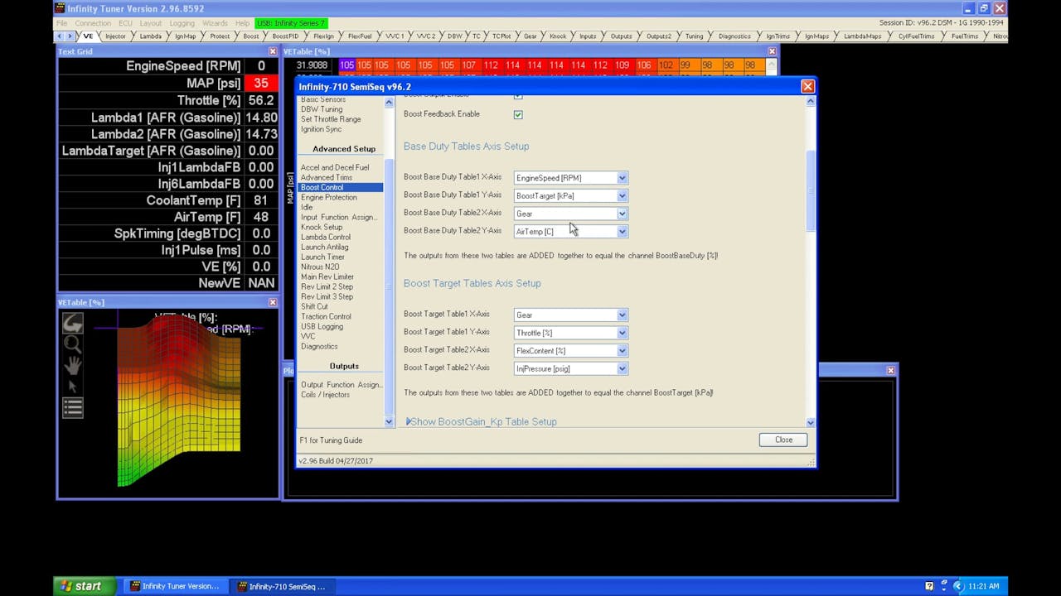Activate the magnifier zoom tool on VETable graph

(72, 342)
